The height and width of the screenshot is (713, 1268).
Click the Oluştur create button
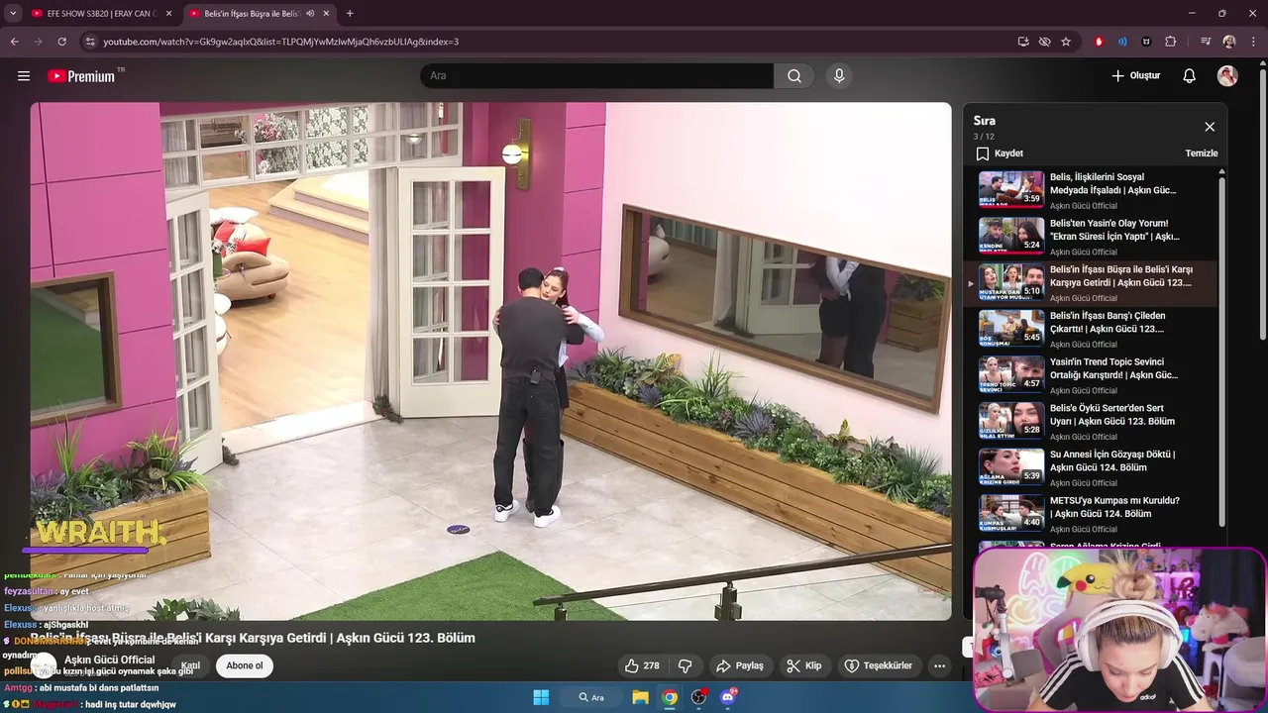click(1135, 76)
